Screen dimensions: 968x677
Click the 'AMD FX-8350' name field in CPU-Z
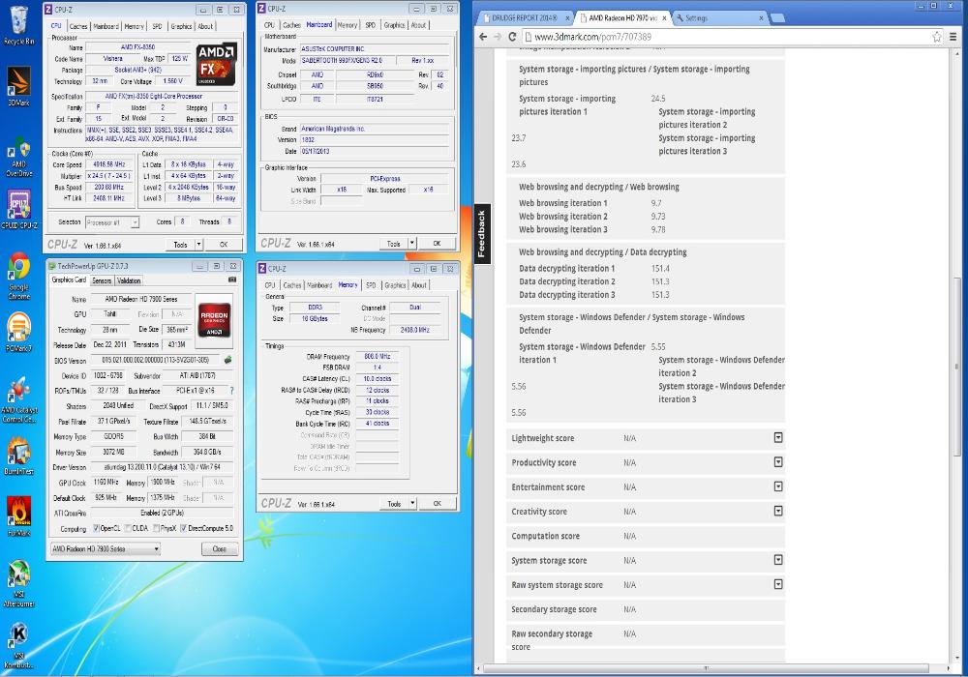pos(137,46)
